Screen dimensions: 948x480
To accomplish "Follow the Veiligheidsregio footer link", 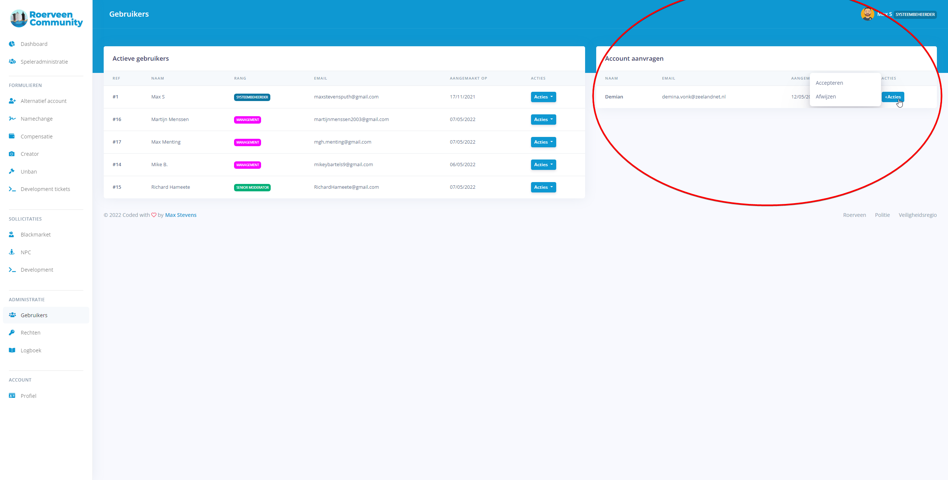I will [x=917, y=215].
